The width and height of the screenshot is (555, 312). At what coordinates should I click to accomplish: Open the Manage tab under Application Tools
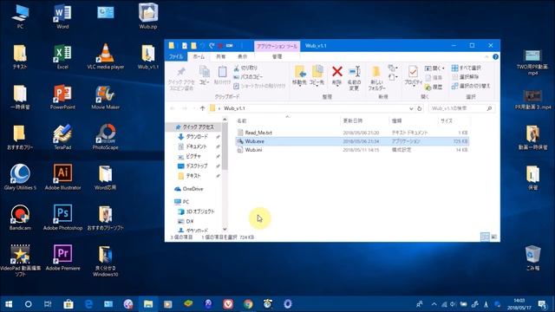(277, 56)
